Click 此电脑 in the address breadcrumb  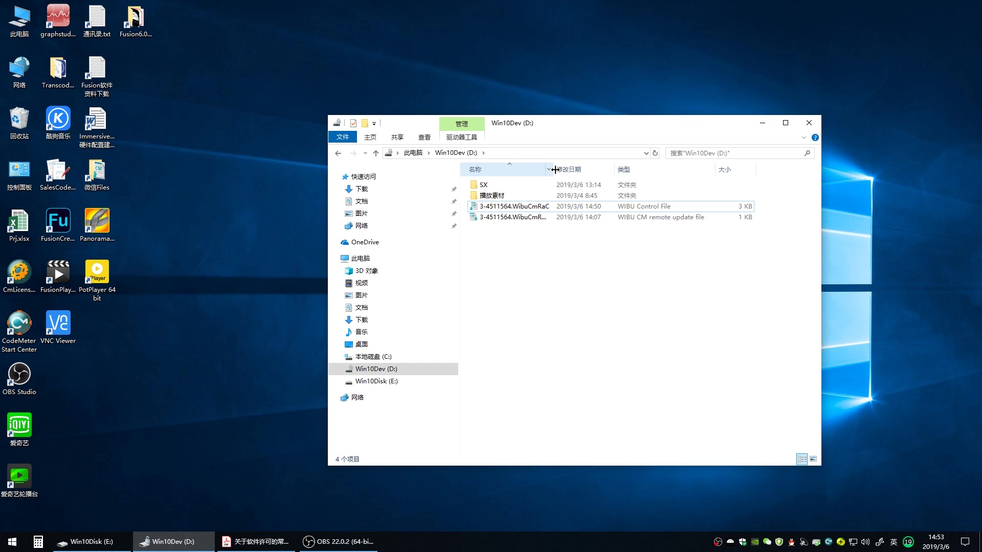click(x=413, y=153)
